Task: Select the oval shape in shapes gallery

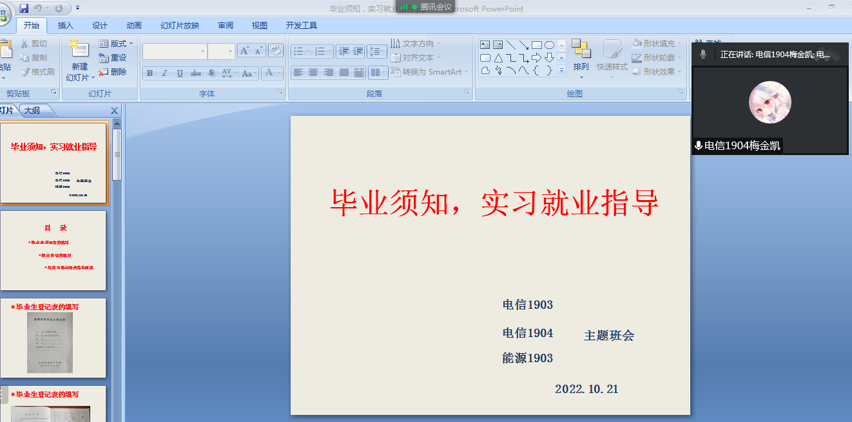Action: click(549, 45)
